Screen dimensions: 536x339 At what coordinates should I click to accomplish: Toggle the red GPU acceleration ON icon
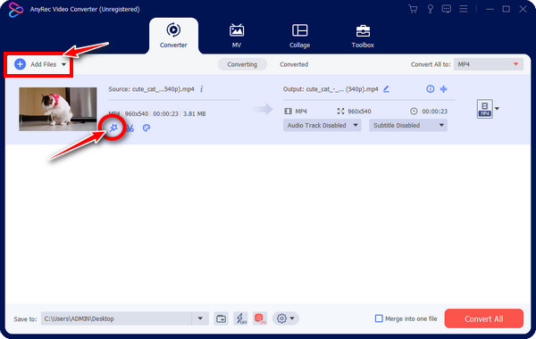pos(260,318)
